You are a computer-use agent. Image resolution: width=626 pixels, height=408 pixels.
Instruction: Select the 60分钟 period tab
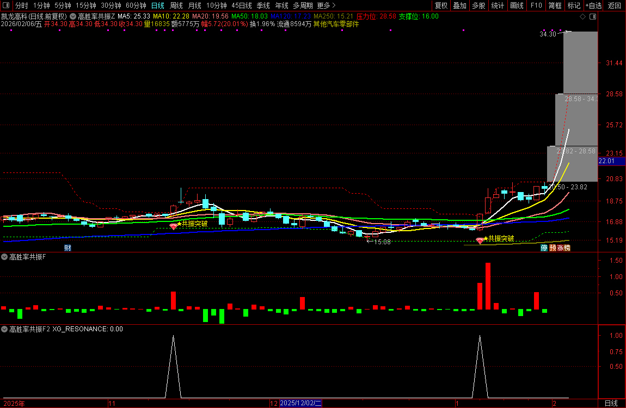coord(136,5)
